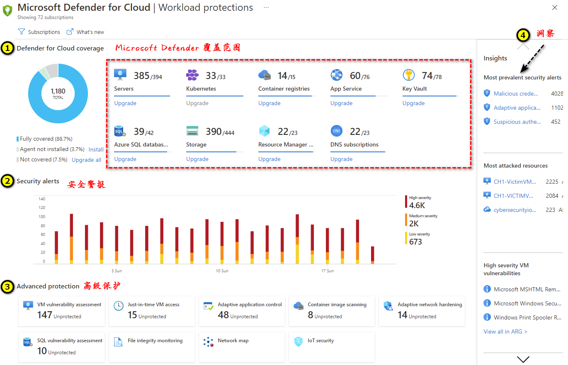The height and width of the screenshot is (365, 568).
Task: Click Upgrade under Storage
Action: 197,159
